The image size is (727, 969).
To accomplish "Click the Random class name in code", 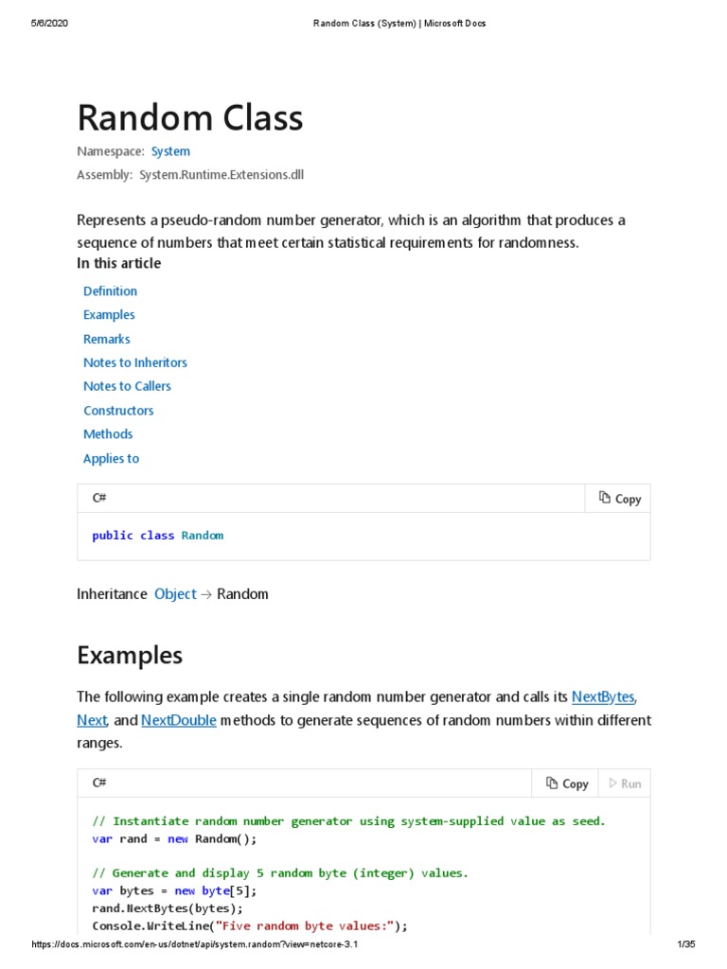I will click(x=203, y=536).
